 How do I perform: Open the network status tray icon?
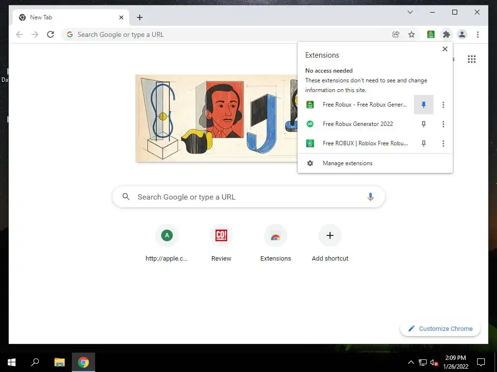coord(423,362)
